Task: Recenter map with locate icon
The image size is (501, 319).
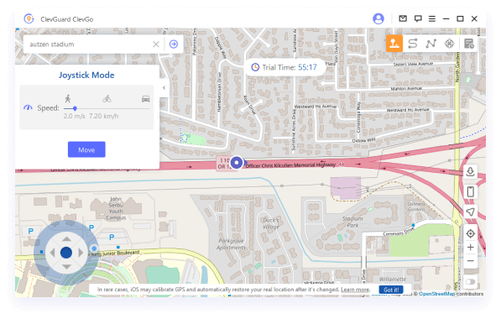Action: 470,233
